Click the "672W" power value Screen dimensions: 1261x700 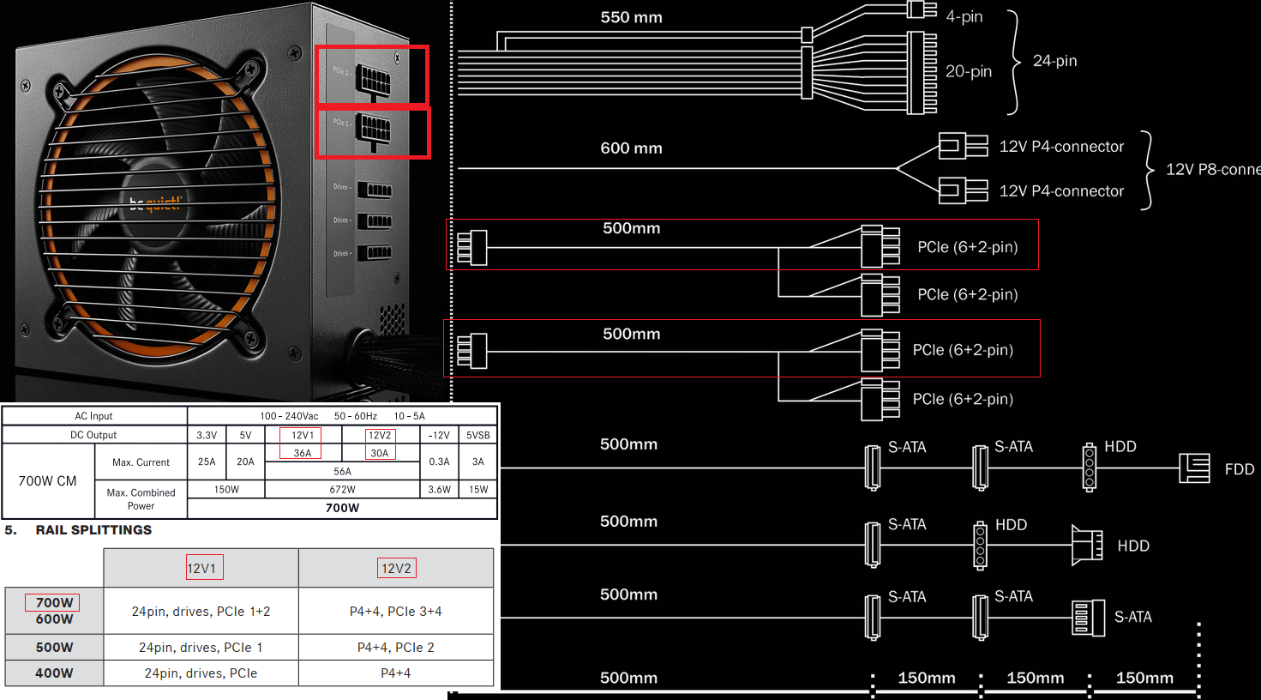pos(342,490)
